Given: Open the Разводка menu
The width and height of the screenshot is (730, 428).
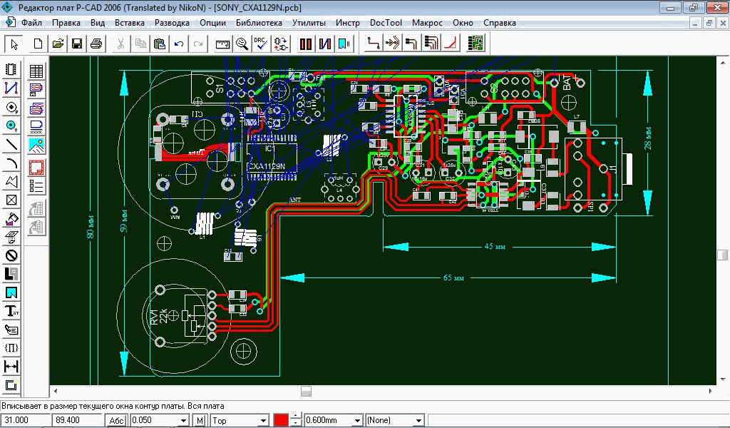Looking at the screenshot, I should click(172, 23).
